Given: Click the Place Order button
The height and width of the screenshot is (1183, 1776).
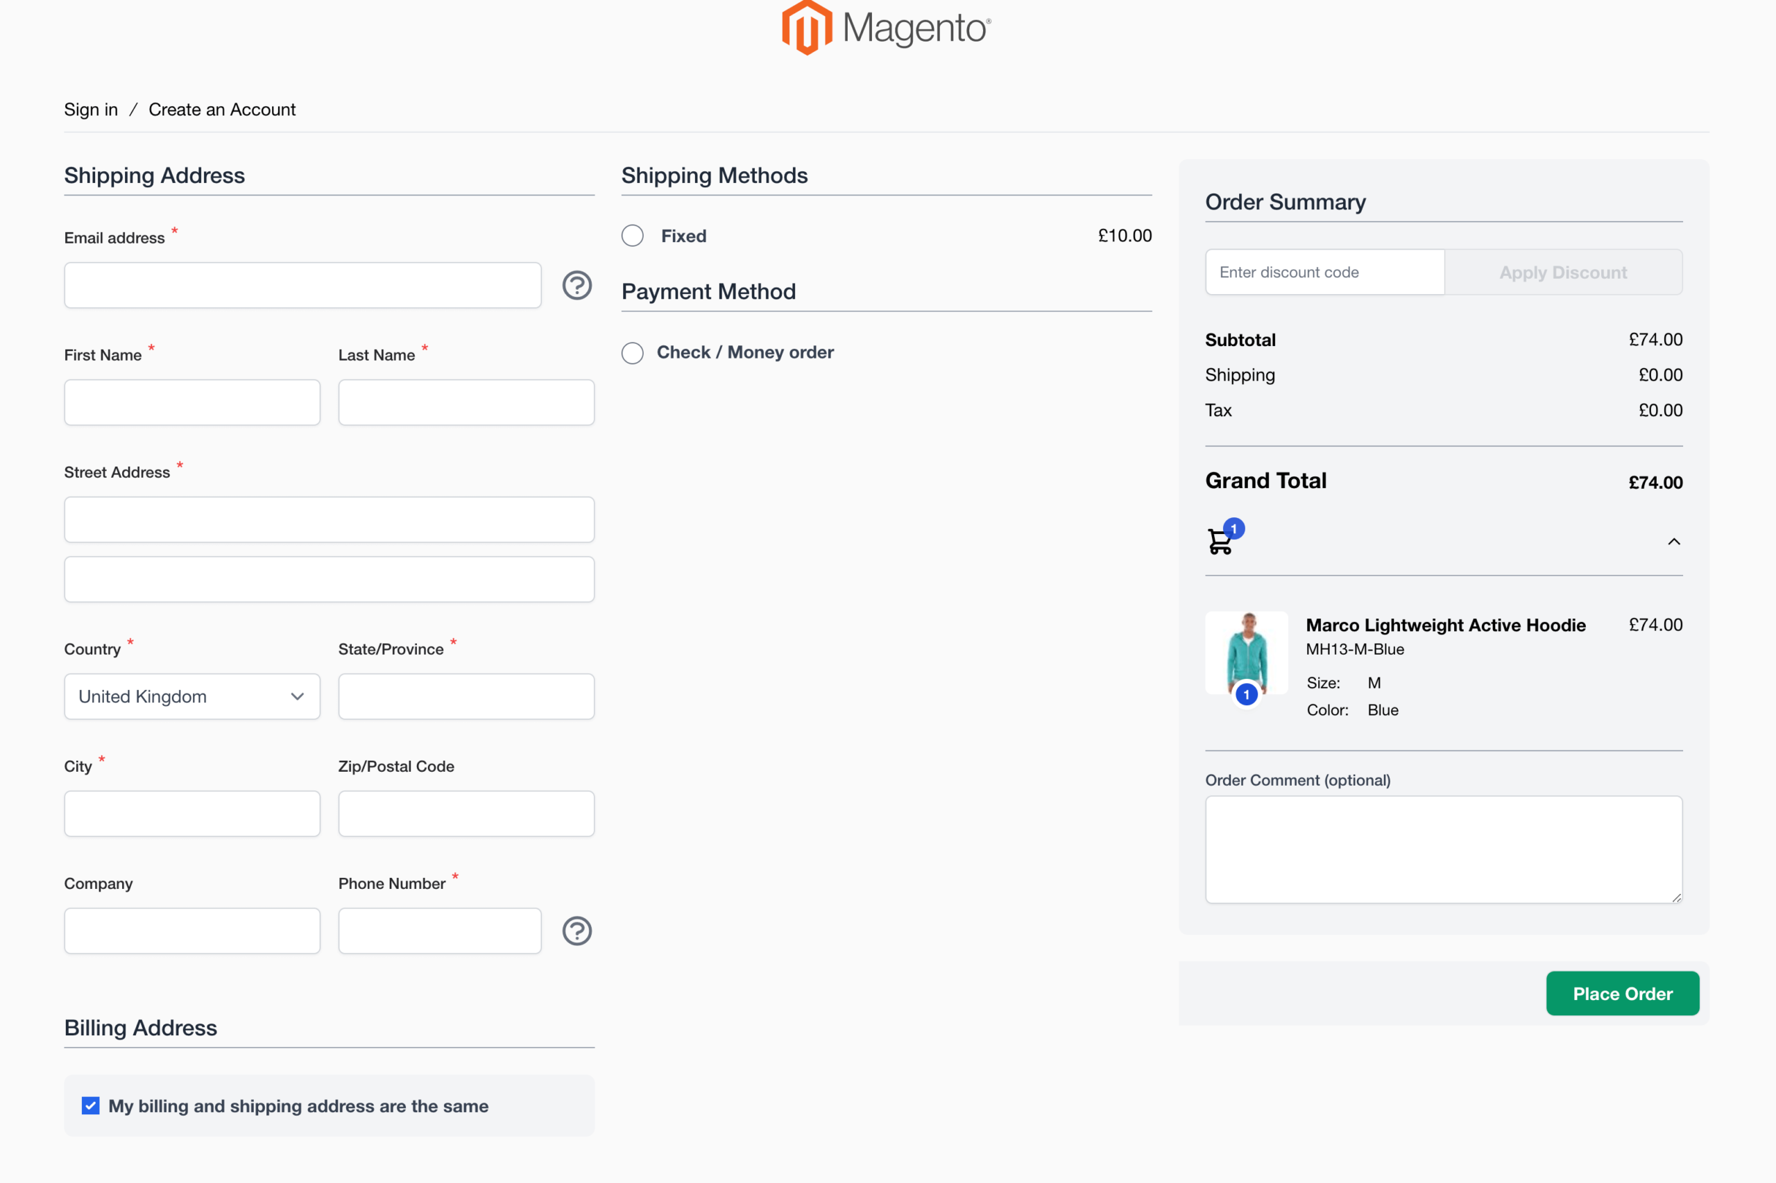Looking at the screenshot, I should [x=1623, y=993].
